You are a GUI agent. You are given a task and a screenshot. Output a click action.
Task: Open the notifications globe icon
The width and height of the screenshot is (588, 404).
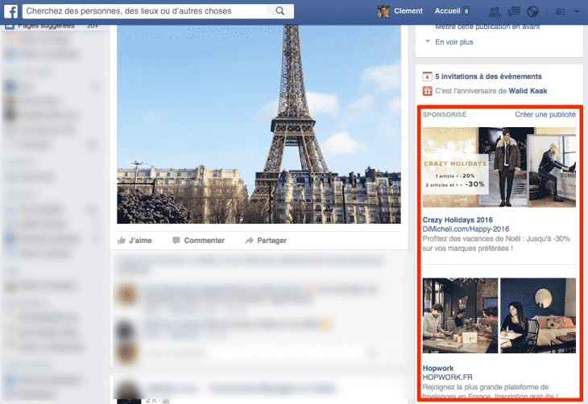tap(532, 12)
